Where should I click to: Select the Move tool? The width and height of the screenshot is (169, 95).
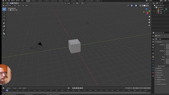coord(4,16)
